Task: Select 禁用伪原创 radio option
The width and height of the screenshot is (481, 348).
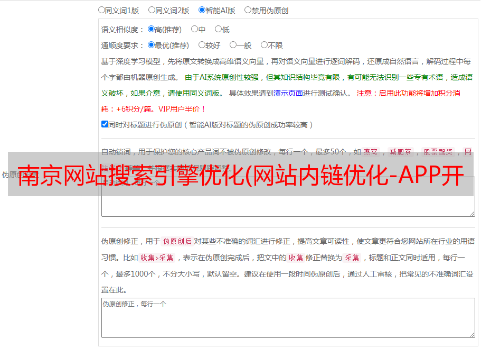Action: (248, 10)
